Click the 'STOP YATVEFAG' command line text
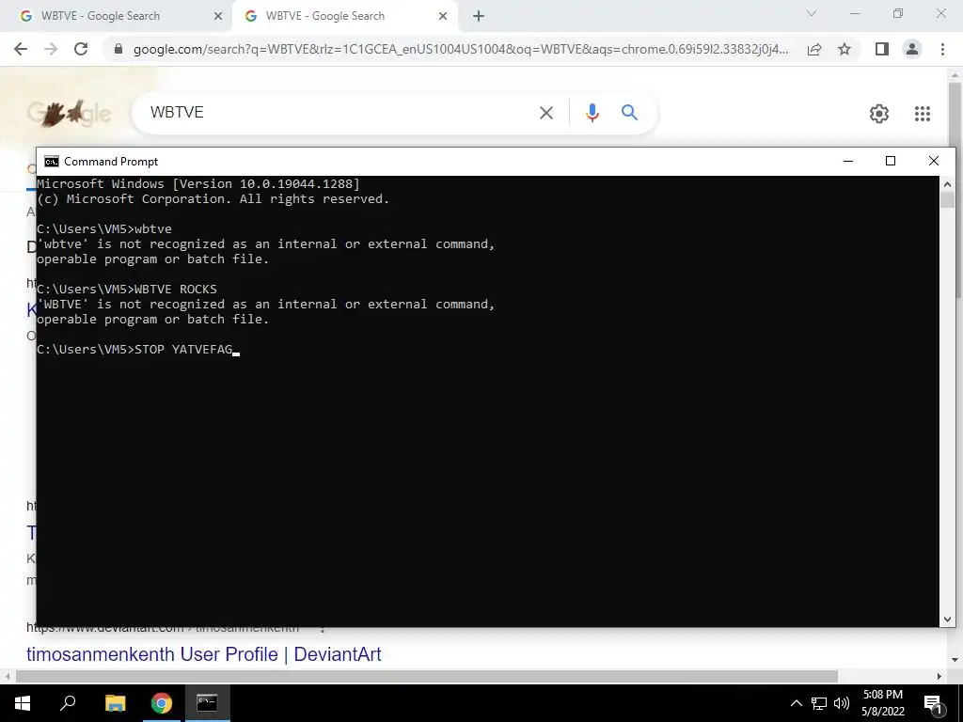Screen dimensions: 963x722 point(183,350)
